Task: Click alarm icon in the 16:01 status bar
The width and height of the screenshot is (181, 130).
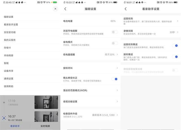Action: [x=161, y=2]
